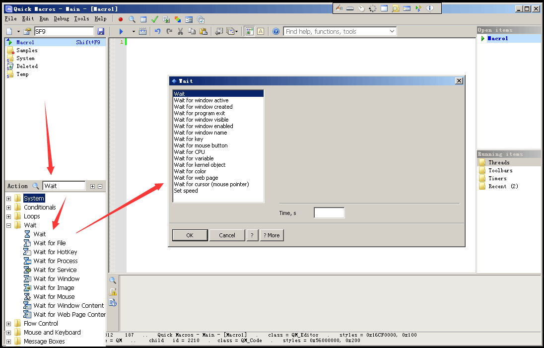Select "Wait for color" in list
Screen dimensions: 544x348
point(190,171)
